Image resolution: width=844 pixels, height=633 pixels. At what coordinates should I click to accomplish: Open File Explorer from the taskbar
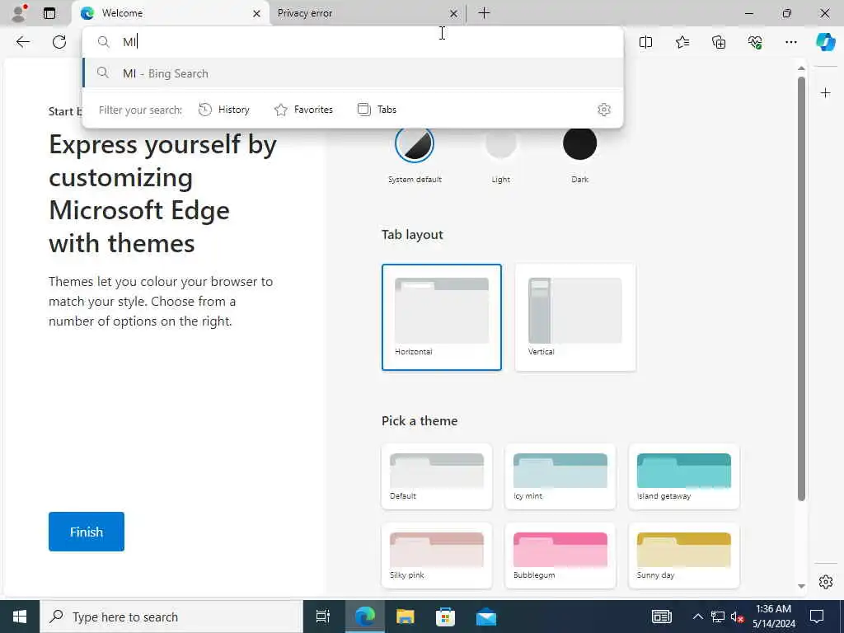pyautogui.click(x=405, y=617)
